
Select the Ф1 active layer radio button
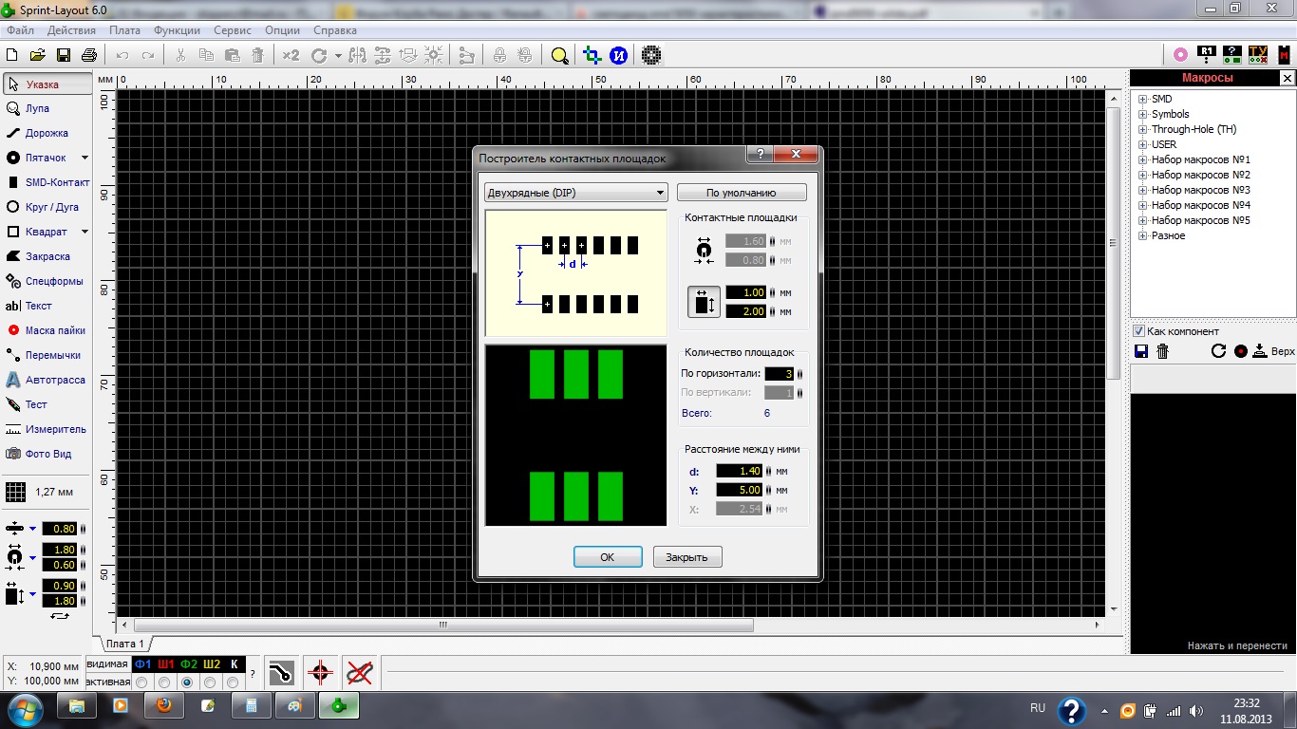[x=142, y=682]
